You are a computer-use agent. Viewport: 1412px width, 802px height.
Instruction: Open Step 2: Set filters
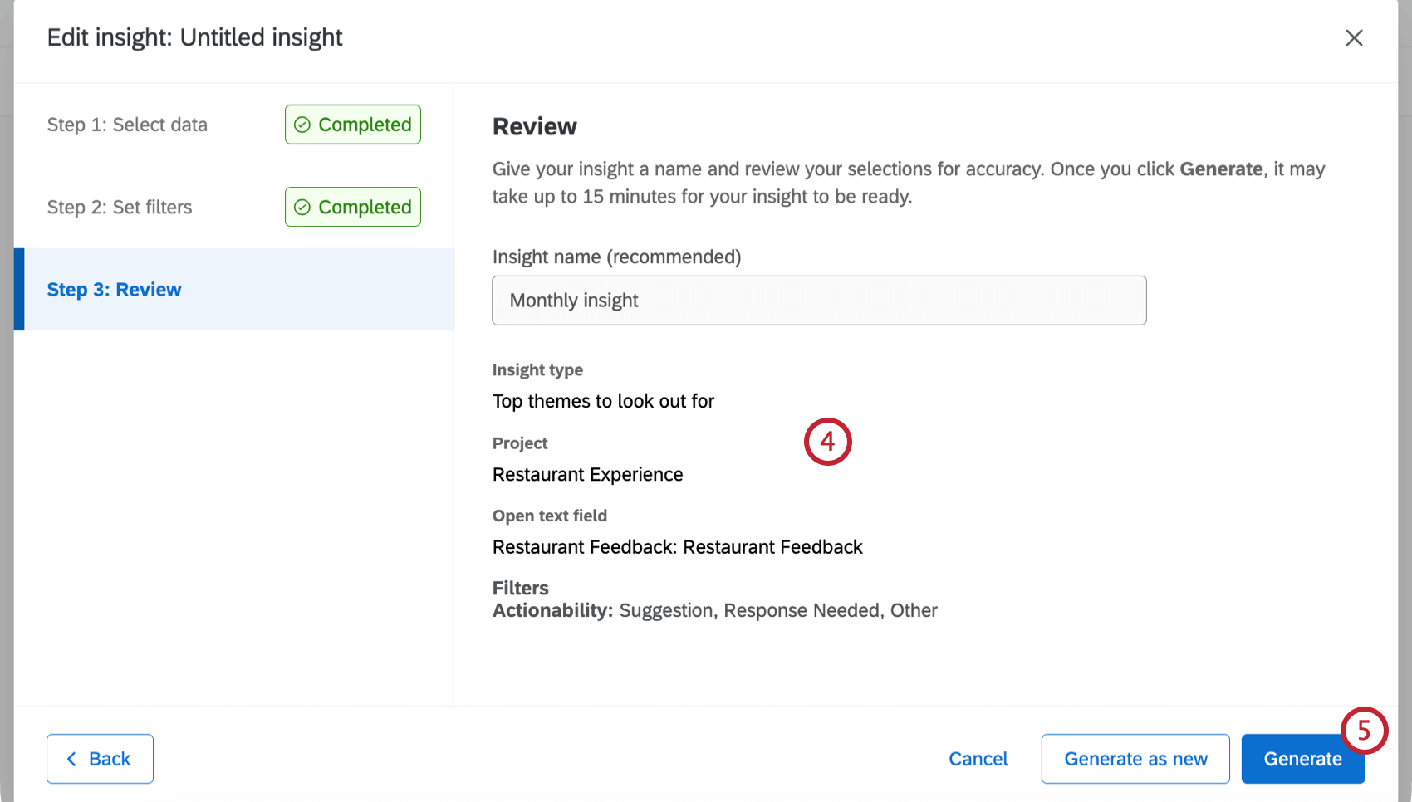pyautogui.click(x=120, y=207)
